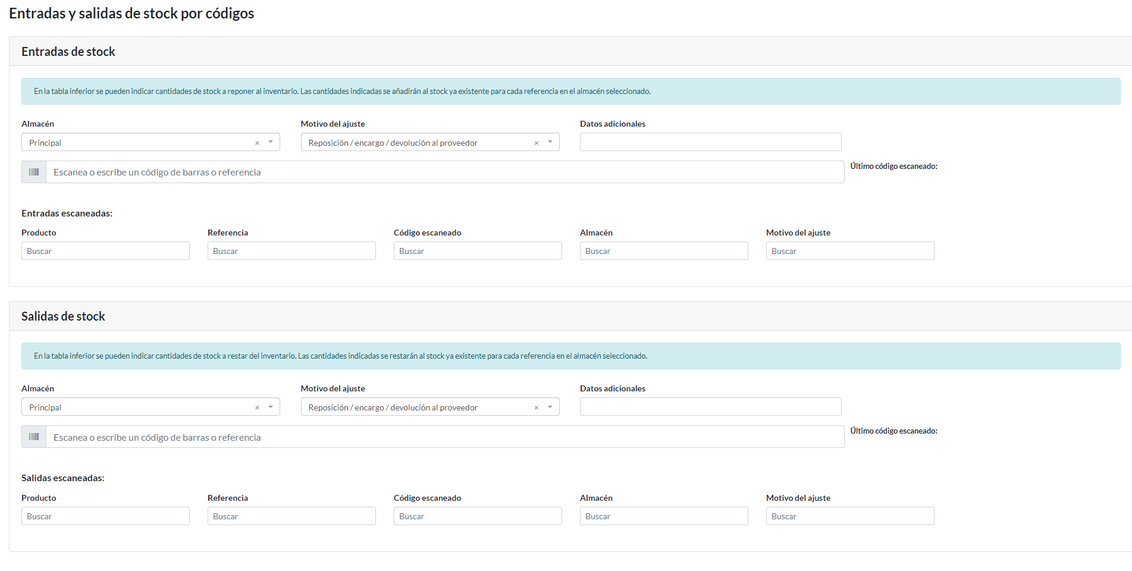Clear Almacén selection in Entradas de stock
This screenshot has height=571, width=1132.
(257, 143)
